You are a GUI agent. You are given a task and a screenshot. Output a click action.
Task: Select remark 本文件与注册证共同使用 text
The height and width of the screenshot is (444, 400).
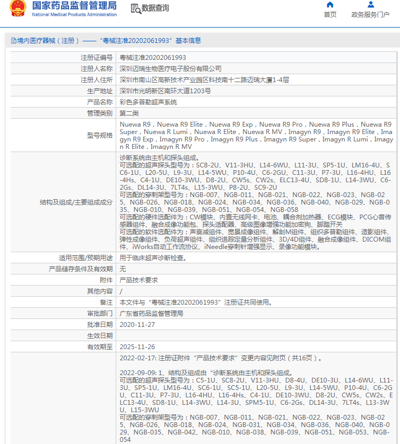(x=197, y=303)
